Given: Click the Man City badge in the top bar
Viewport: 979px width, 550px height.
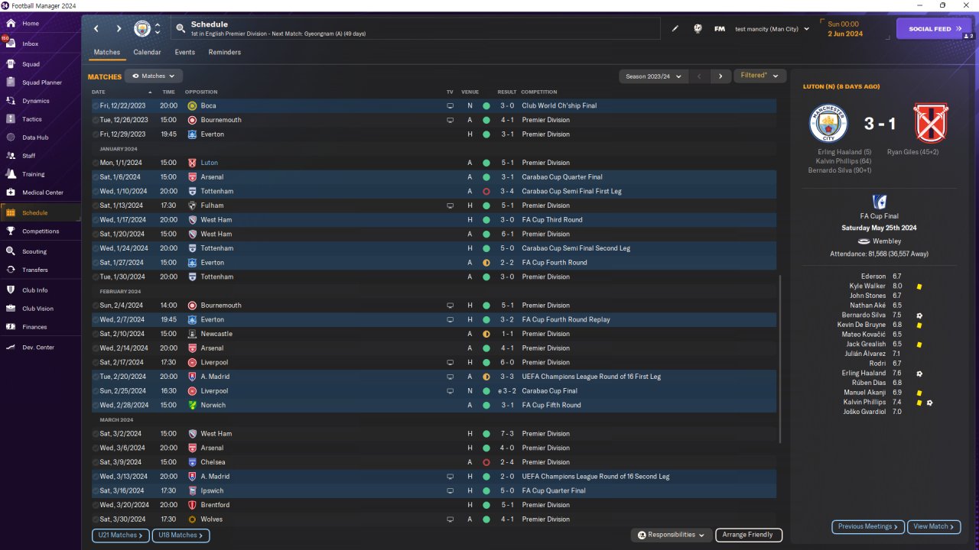Looking at the screenshot, I should [142, 29].
